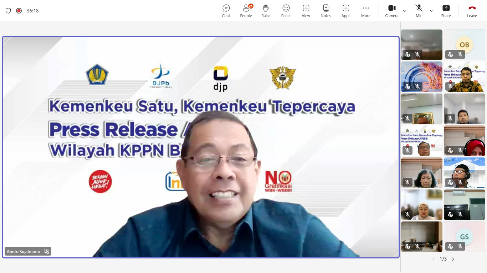Screen dimensions: 487x273
Task: Select the man below framed painting tile
Action: (422, 109)
